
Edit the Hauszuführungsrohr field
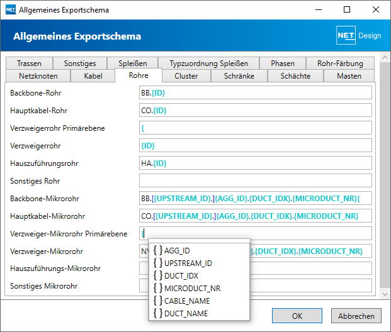tap(256, 163)
